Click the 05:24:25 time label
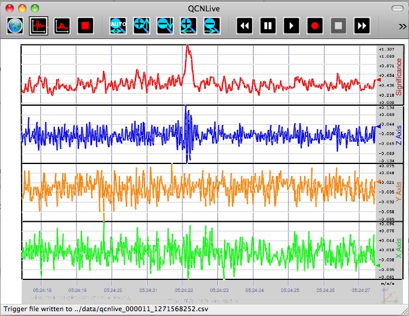This screenshot has height=316, width=409. point(290,290)
